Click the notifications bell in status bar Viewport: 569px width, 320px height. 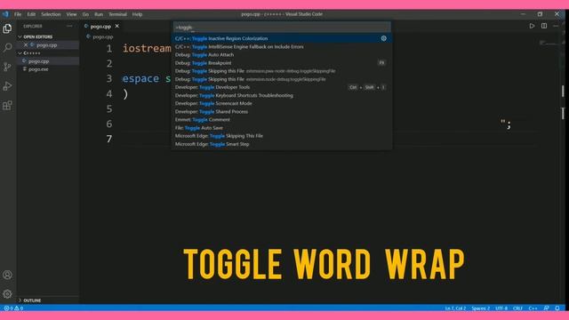pos(557,308)
